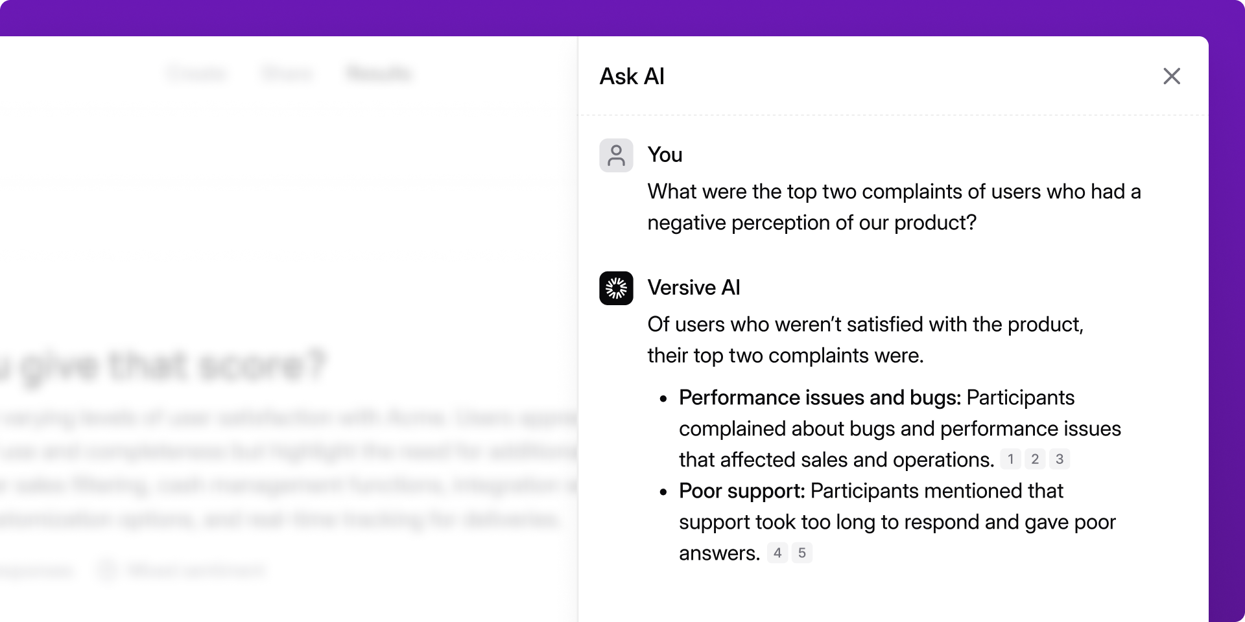The image size is (1245, 622).
Task: Open citation 1 for performance issues
Action: pyautogui.click(x=1010, y=459)
